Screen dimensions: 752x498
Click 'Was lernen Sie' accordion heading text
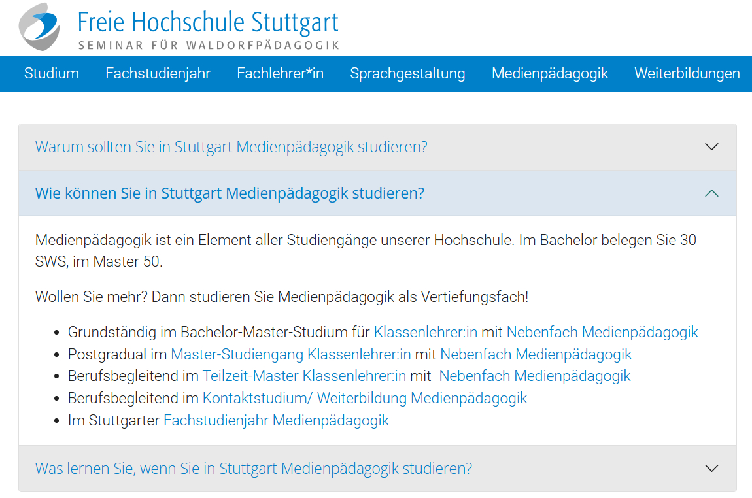click(253, 469)
